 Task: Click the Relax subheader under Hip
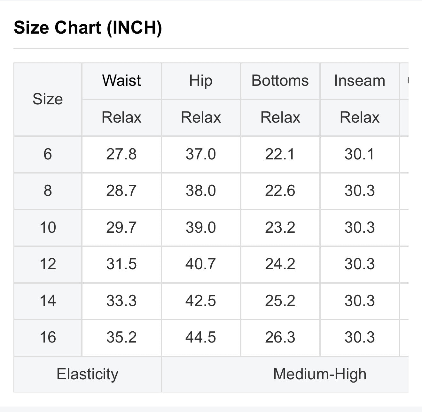click(201, 117)
